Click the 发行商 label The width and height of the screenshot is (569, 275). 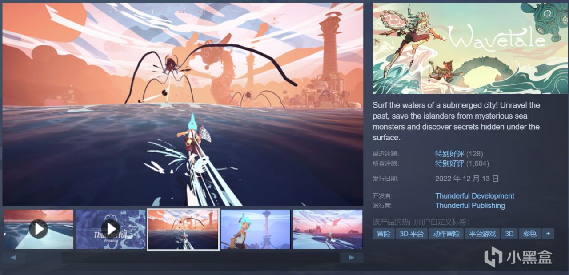click(x=383, y=206)
